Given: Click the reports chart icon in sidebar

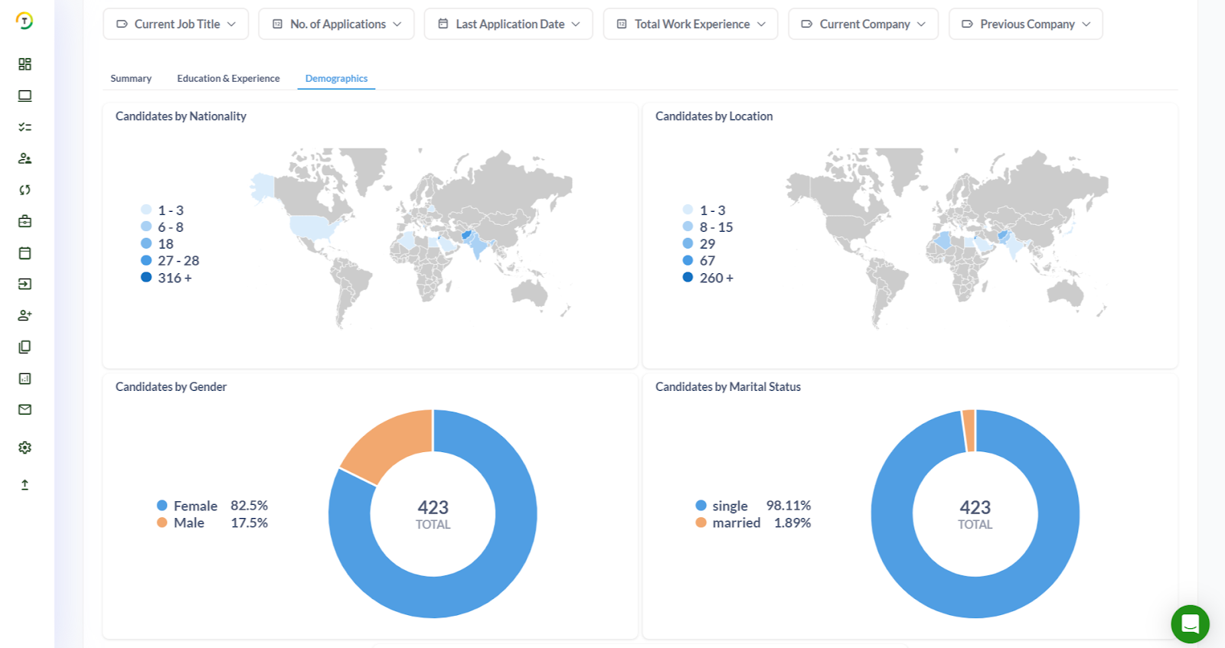Looking at the screenshot, I should 24,379.
